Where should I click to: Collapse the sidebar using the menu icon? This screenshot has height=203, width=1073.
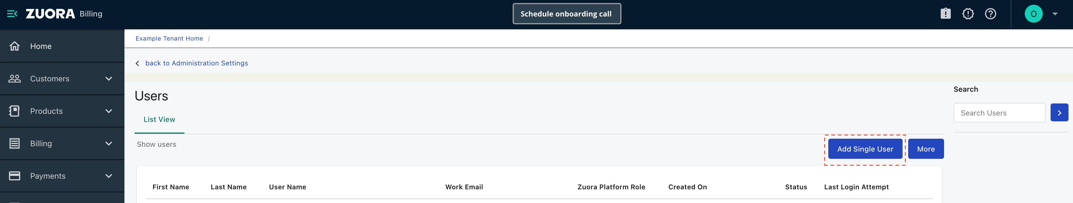pyautogui.click(x=12, y=14)
